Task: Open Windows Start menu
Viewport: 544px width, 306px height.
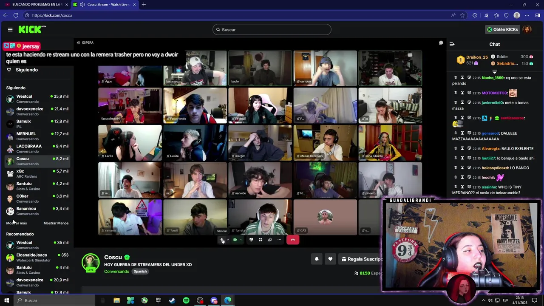Action: [6, 300]
